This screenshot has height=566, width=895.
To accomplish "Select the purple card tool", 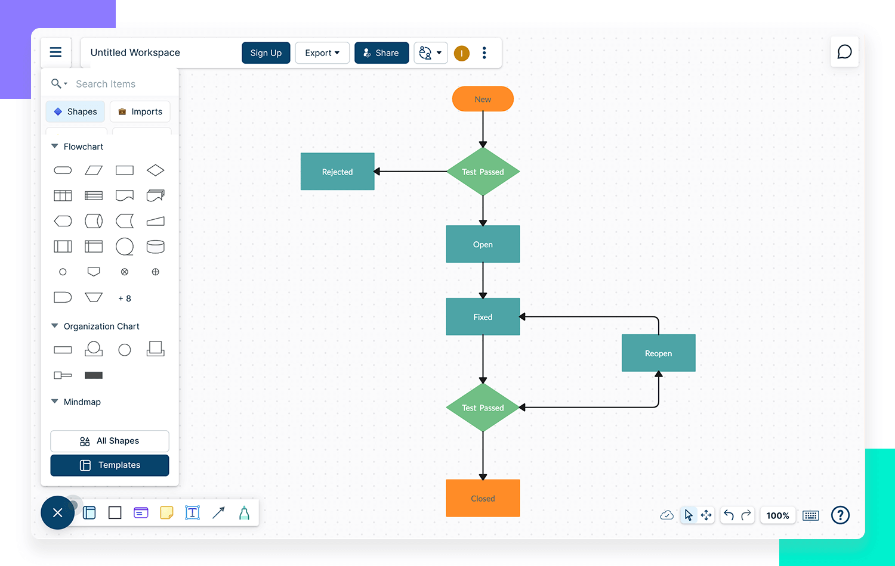I will coord(141,512).
